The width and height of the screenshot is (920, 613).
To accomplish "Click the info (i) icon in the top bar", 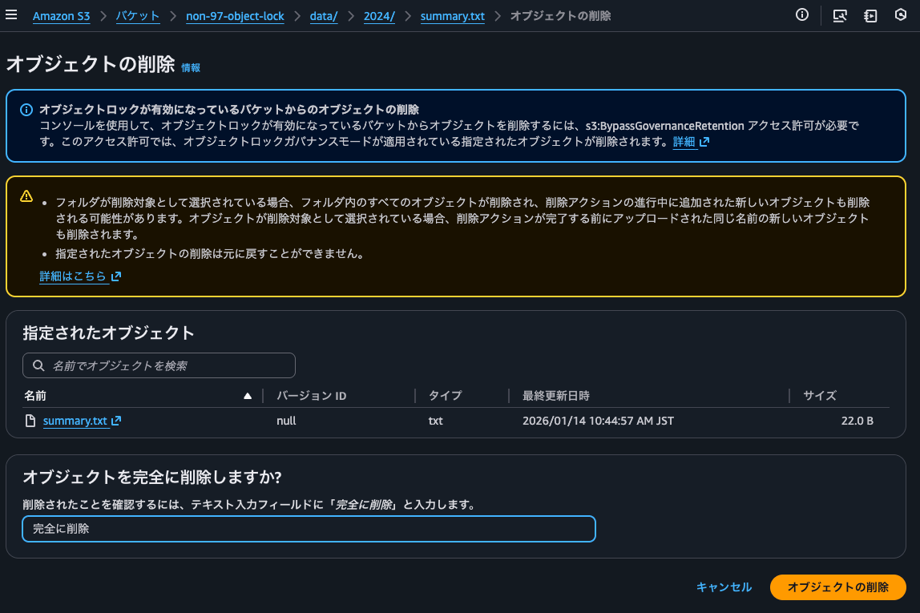I will (x=801, y=14).
